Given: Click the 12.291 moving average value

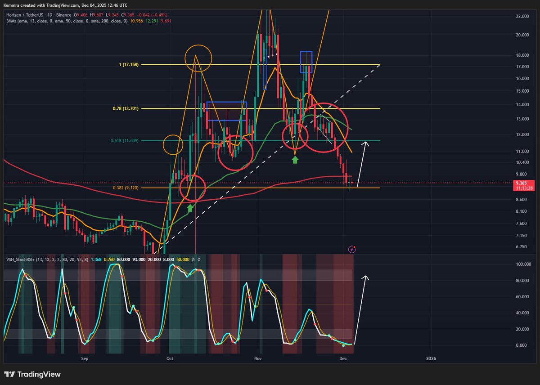Looking at the screenshot, I should (x=153, y=21).
